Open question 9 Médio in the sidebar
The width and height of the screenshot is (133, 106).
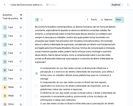[12, 96]
